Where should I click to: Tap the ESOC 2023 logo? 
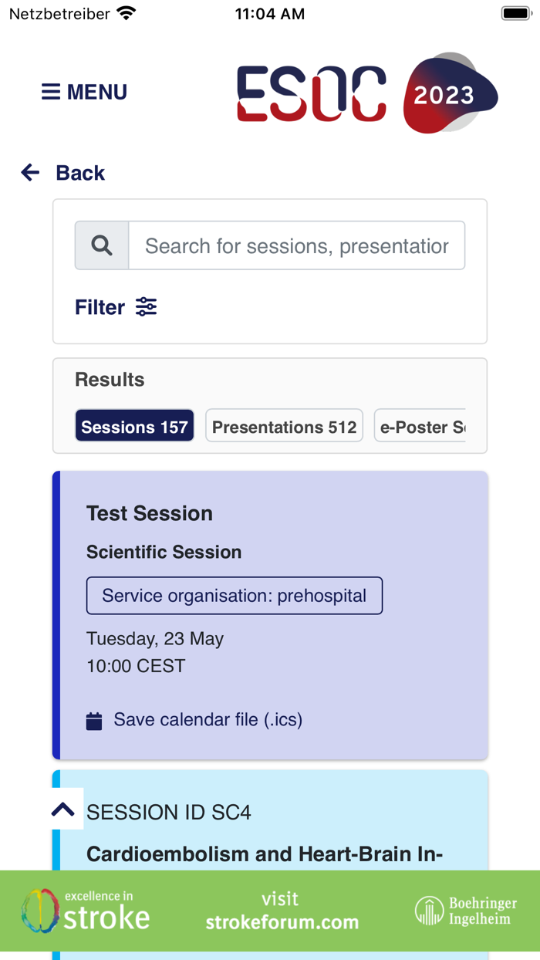366,93
